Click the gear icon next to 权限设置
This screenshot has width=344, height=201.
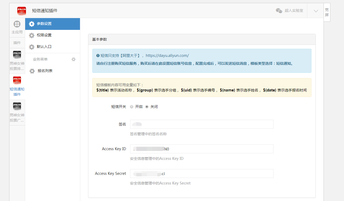tap(32, 35)
